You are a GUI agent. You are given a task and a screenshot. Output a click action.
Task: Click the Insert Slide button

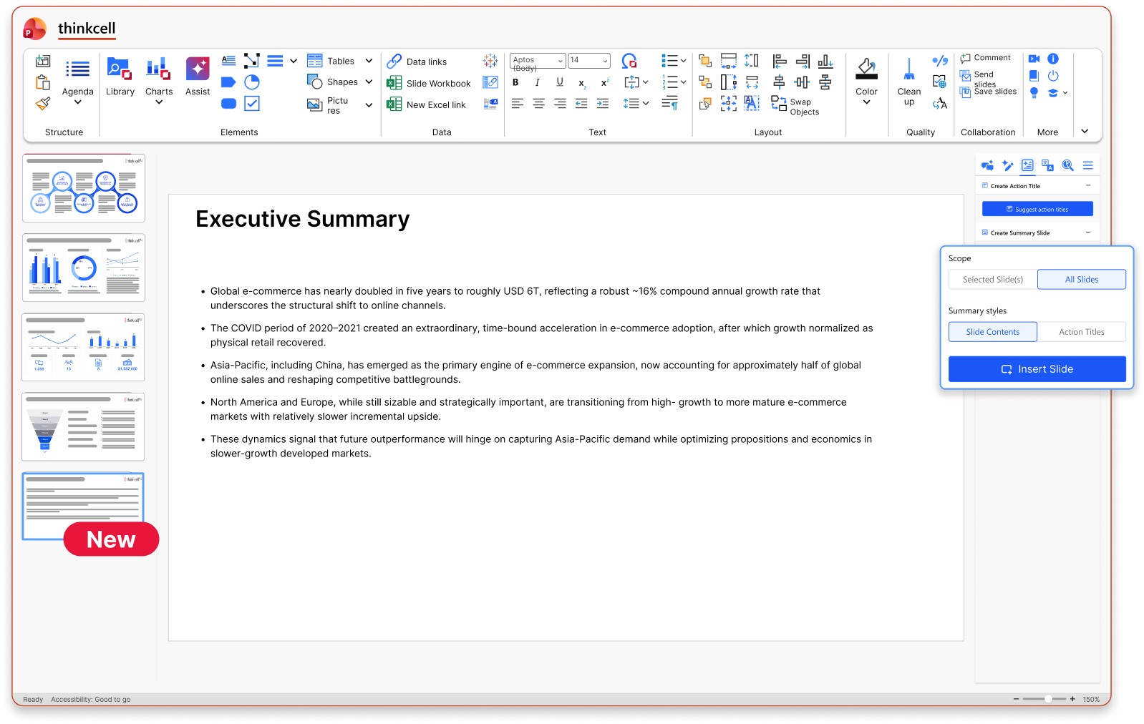[x=1037, y=369]
